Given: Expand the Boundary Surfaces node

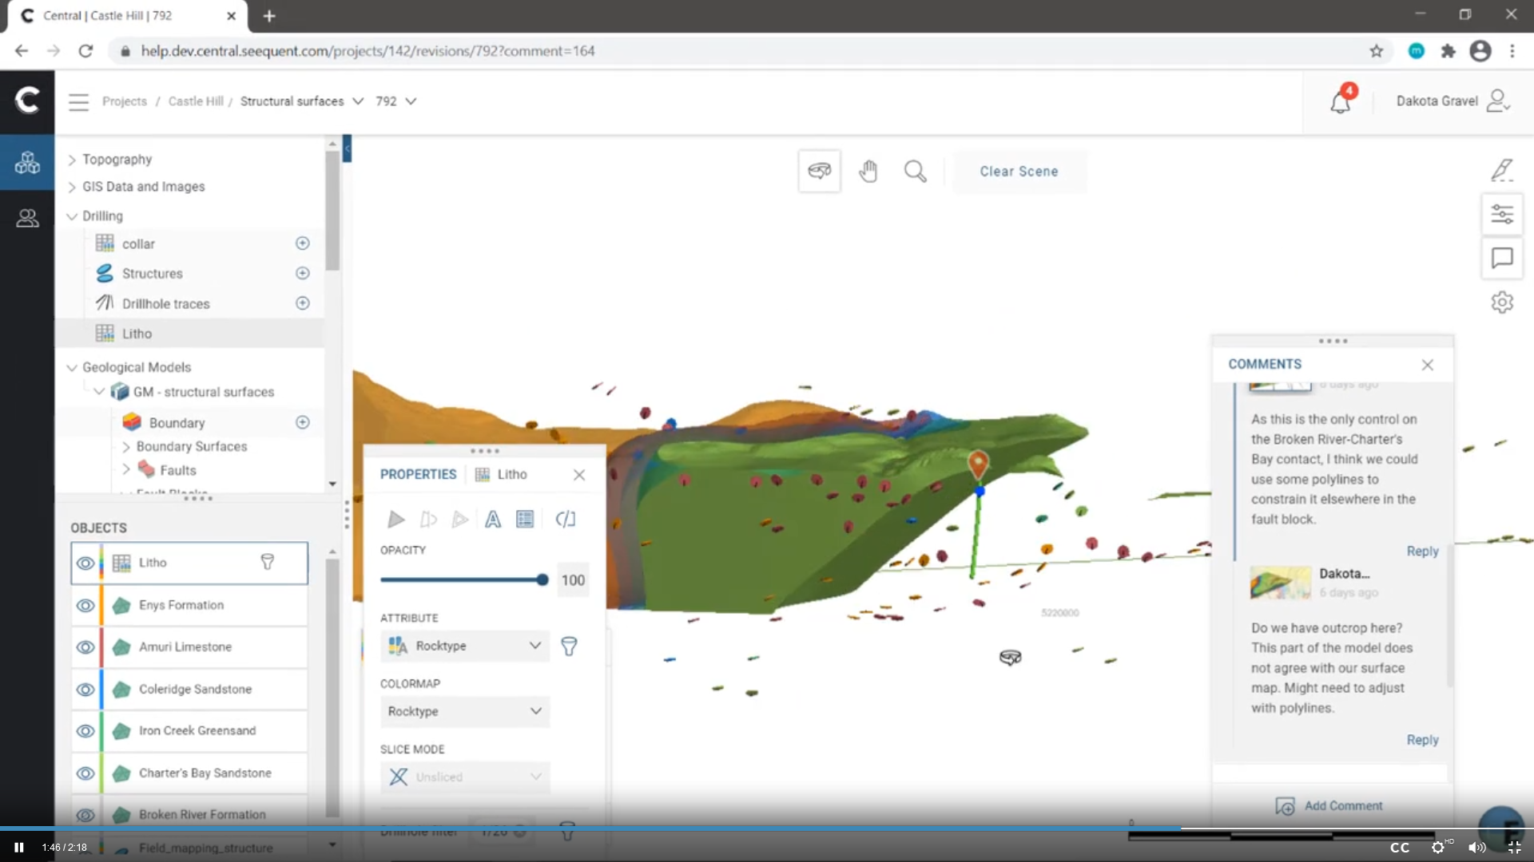Looking at the screenshot, I should [126, 446].
